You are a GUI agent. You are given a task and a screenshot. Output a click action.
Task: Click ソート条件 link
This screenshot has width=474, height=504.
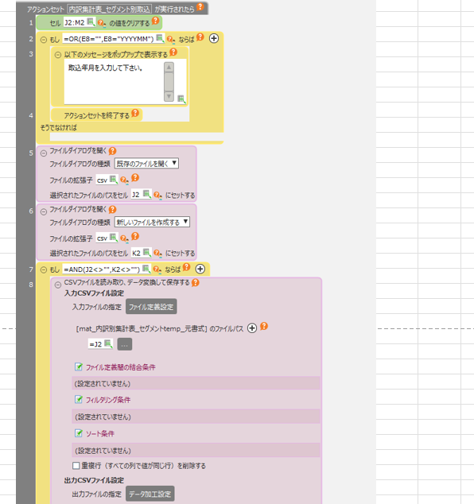point(100,433)
